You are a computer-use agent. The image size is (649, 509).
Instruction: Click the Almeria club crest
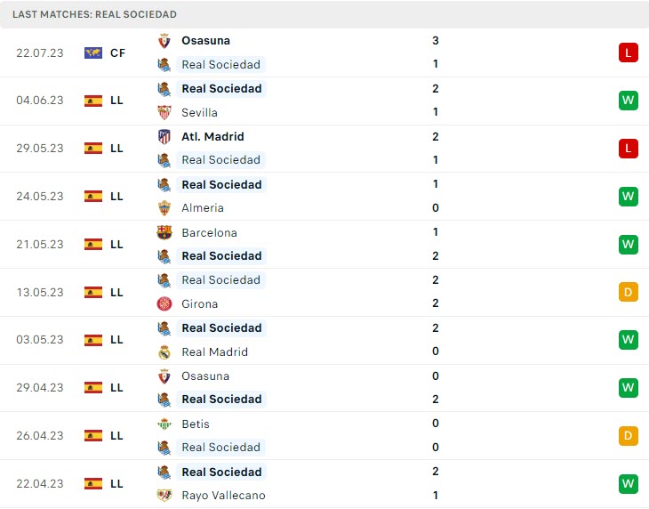tap(164, 208)
